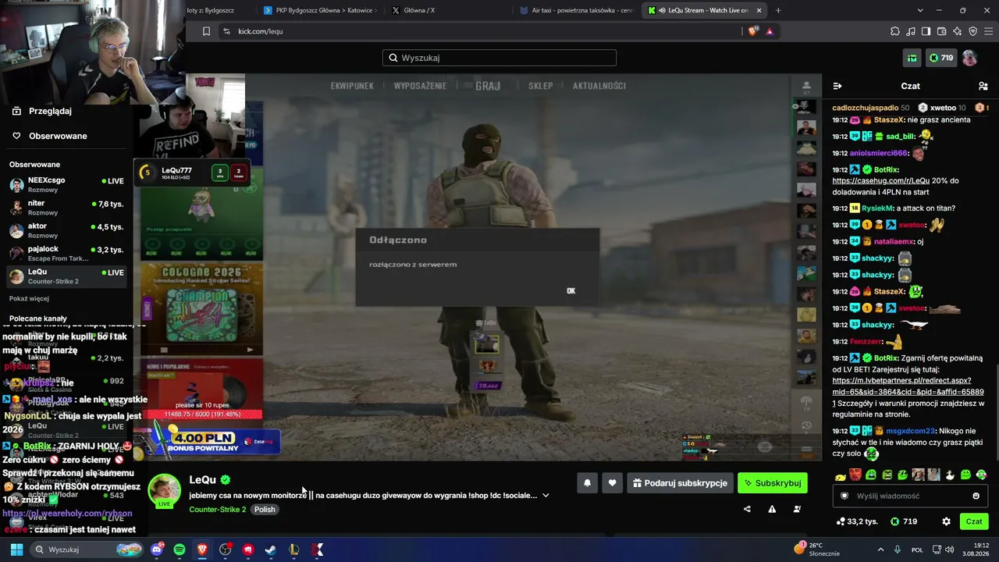Open the niter followed channel

[x=66, y=208]
